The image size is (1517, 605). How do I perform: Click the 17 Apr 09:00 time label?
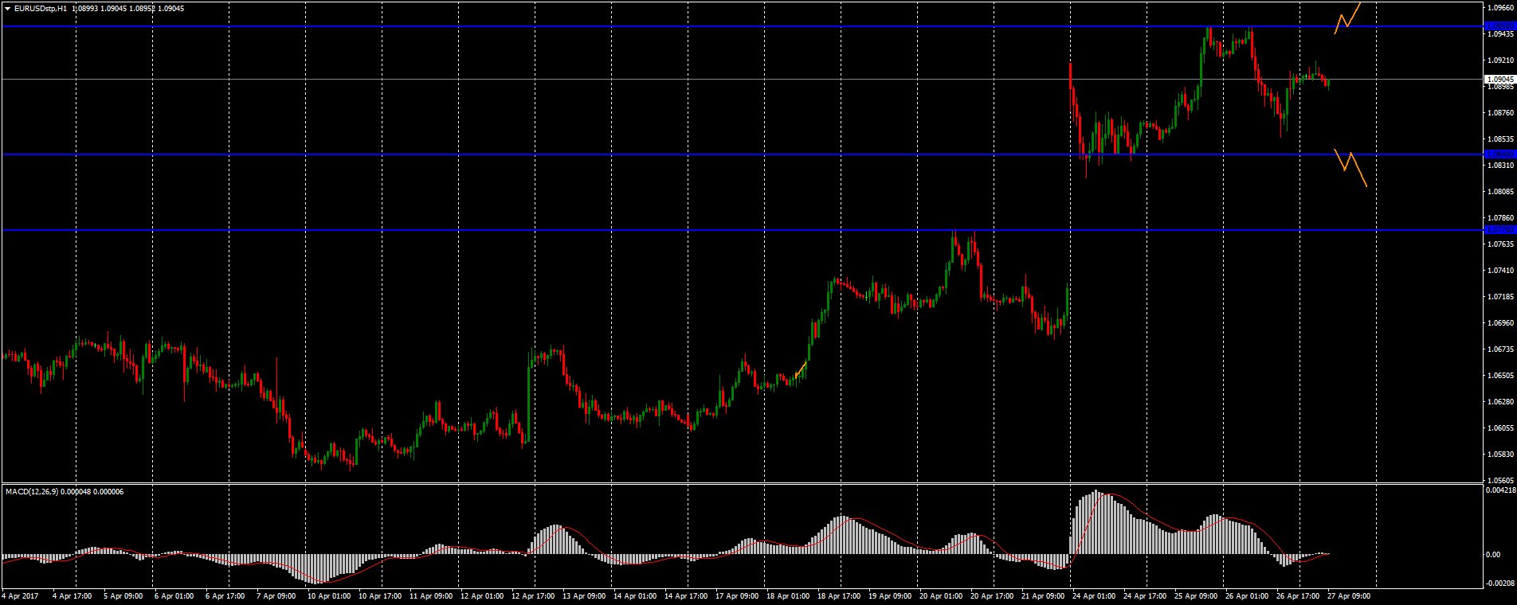point(737,595)
